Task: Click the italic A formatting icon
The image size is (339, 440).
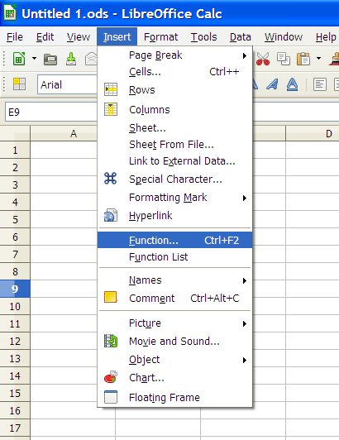Action: (x=272, y=84)
